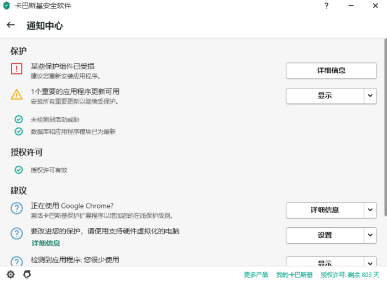Close the Kaspersky window
The width and height of the screenshot is (387, 282).
(375, 6)
